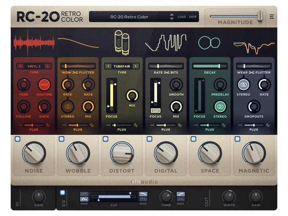Enable the MAGNETIC module checkbox
The width and height of the screenshot is (288, 216).
tap(237, 139)
